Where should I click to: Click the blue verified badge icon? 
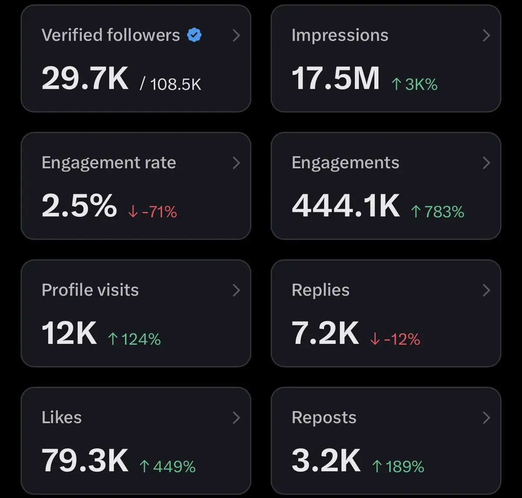194,35
